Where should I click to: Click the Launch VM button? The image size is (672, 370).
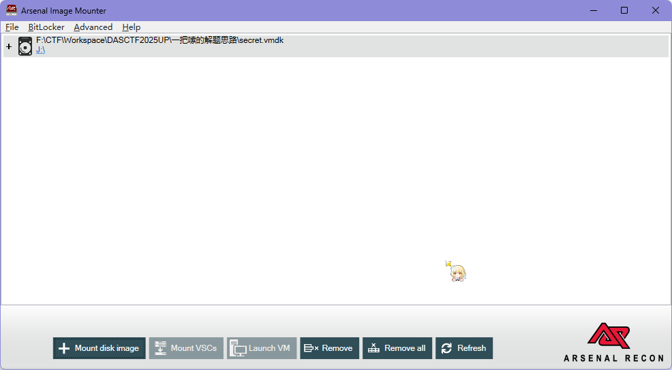coord(262,348)
